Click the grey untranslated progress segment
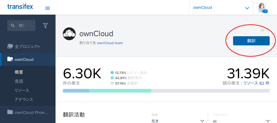 click(210, 91)
